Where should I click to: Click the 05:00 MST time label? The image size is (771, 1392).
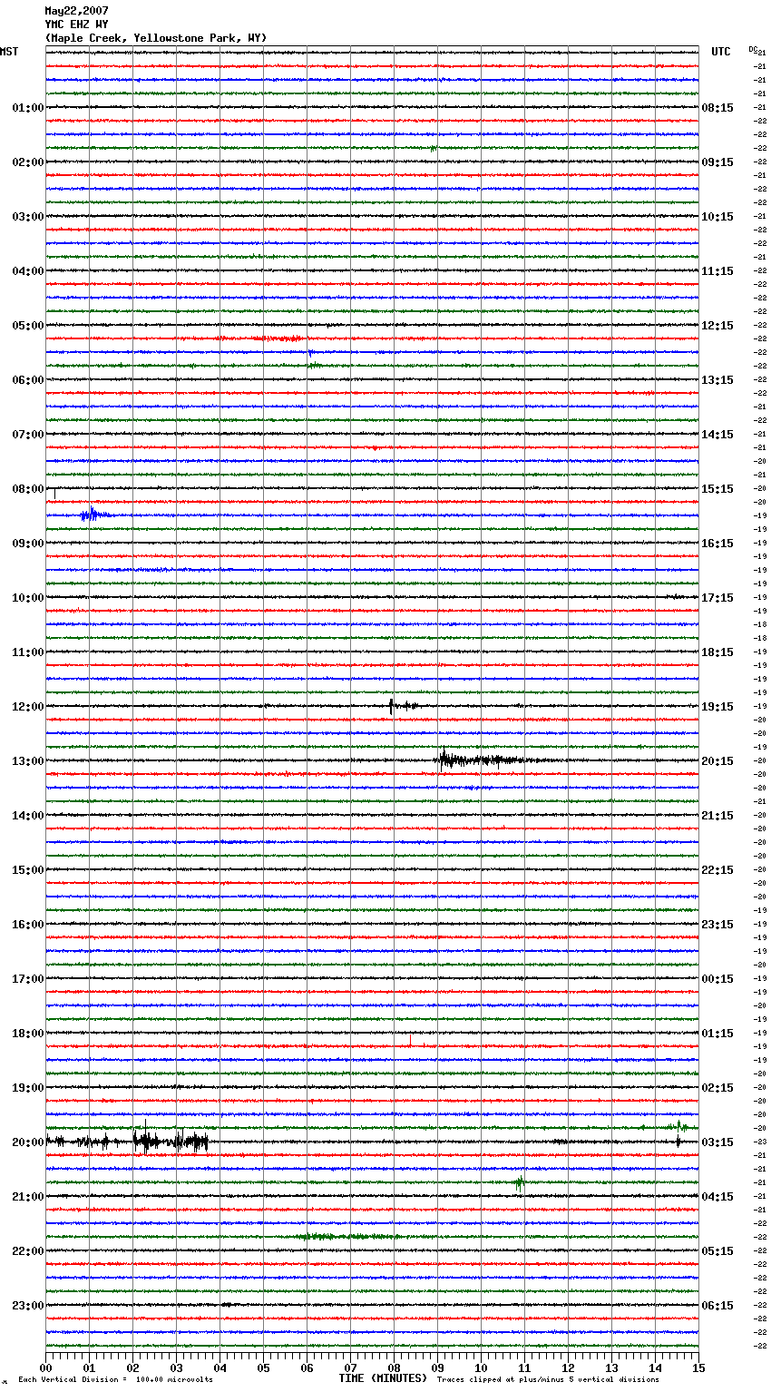tap(28, 326)
